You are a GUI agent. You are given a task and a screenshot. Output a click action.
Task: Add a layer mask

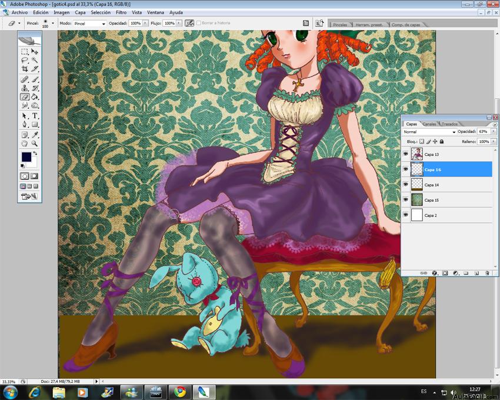coord(445,273)
